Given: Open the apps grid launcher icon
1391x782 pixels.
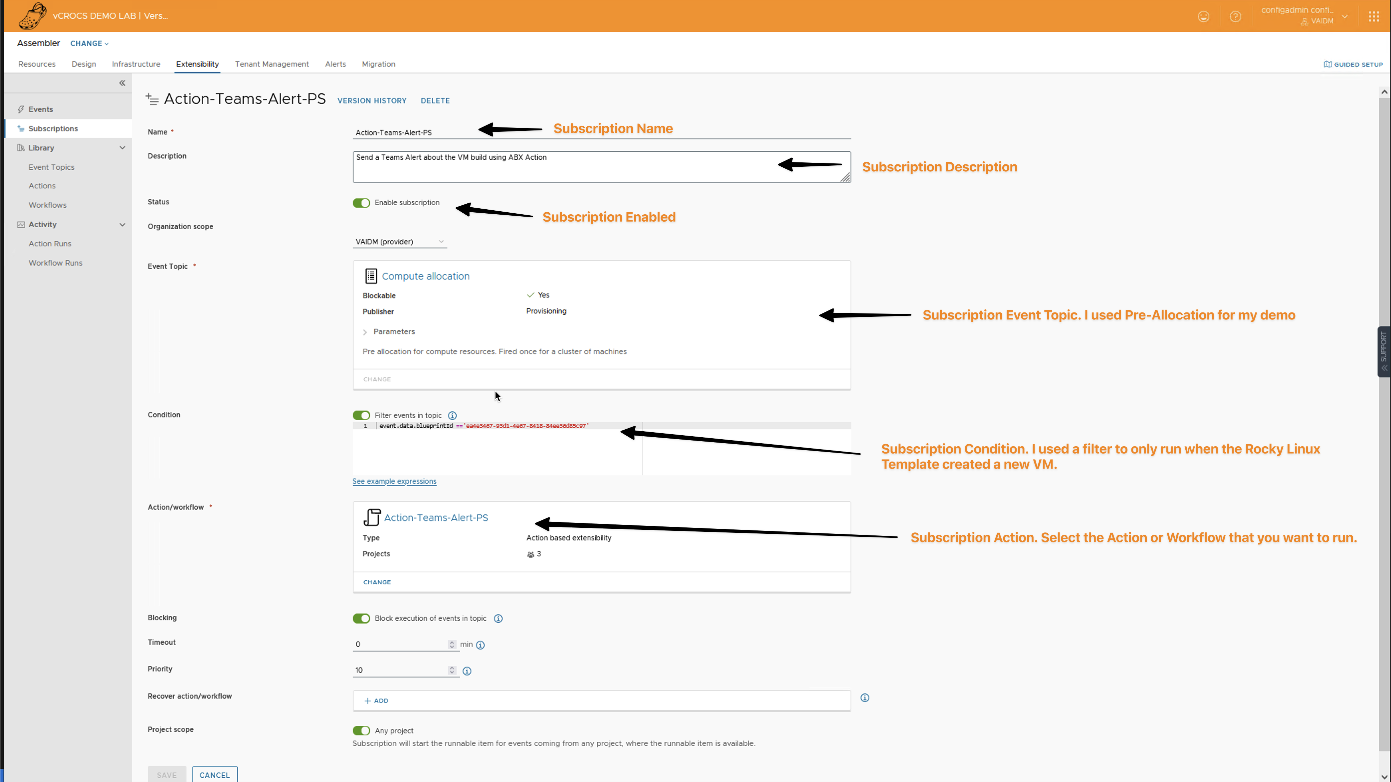Looking at the screenshot, I should (1374, 17).
